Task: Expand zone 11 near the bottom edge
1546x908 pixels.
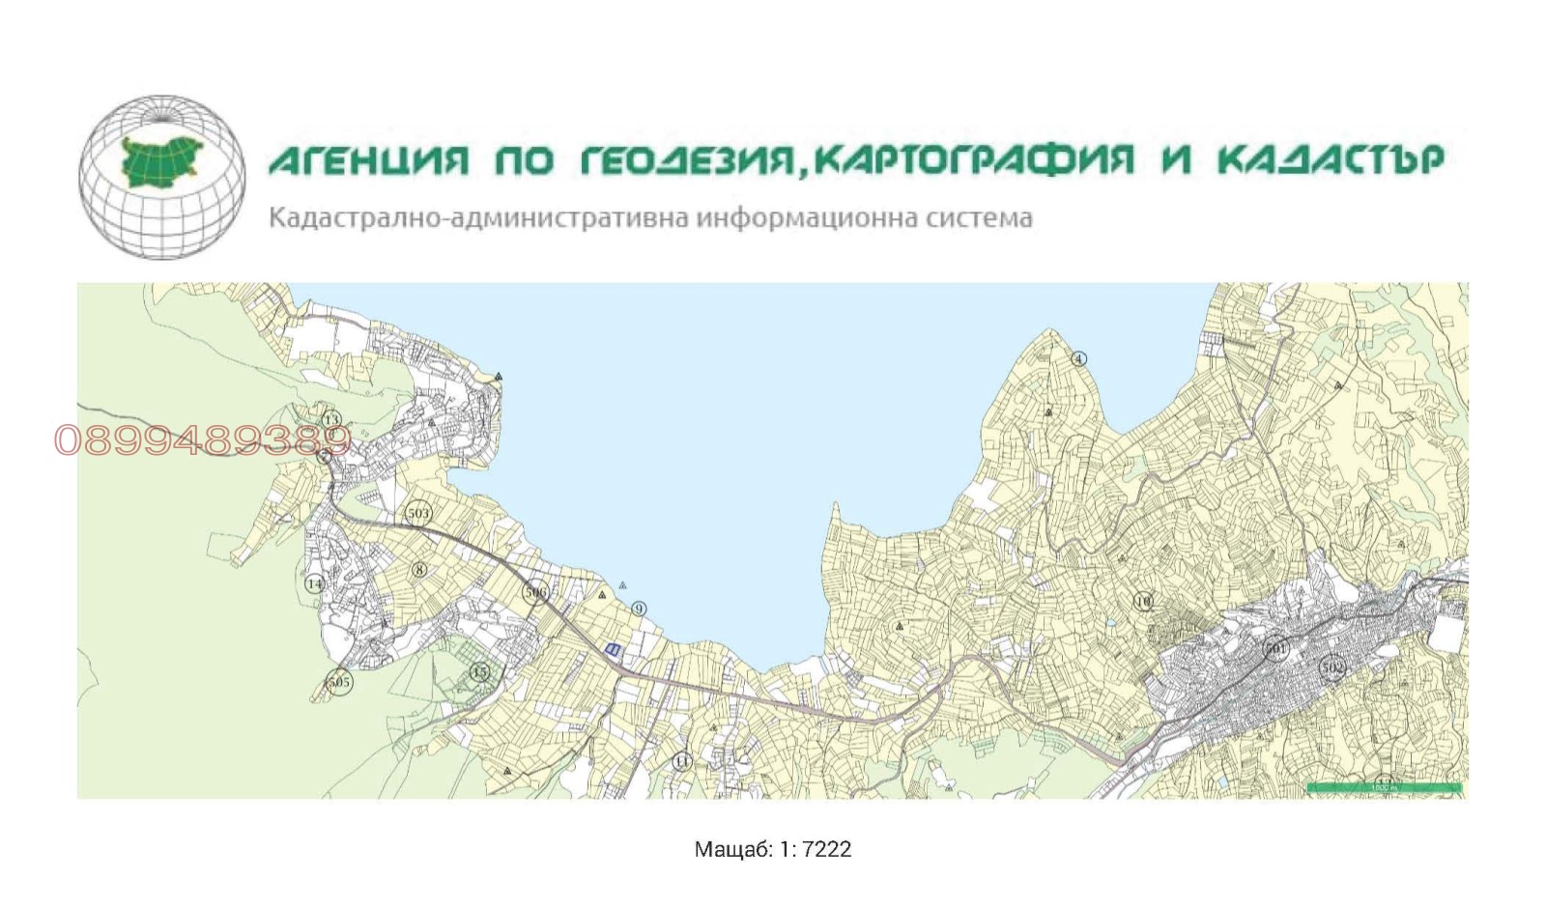Action: click(681, 762)
